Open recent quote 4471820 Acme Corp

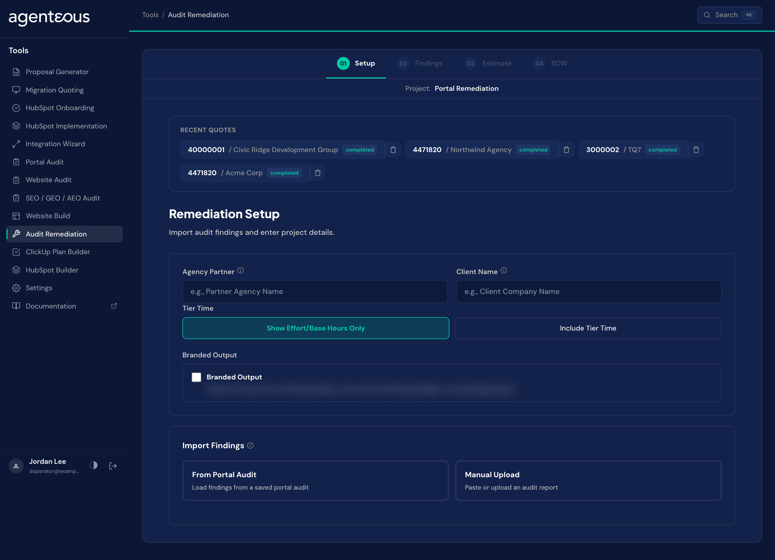[244, 173]
